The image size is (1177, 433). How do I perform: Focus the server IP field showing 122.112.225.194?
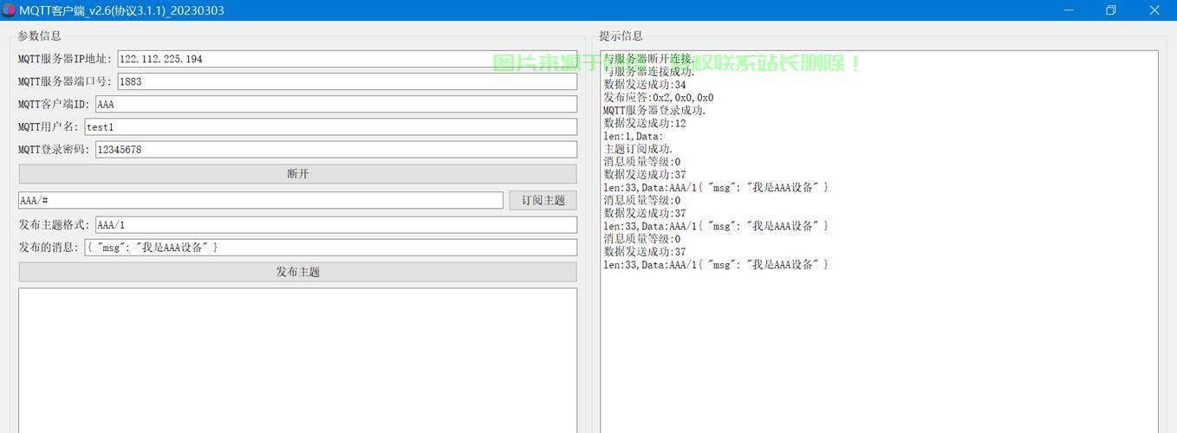tap(347, 59)
